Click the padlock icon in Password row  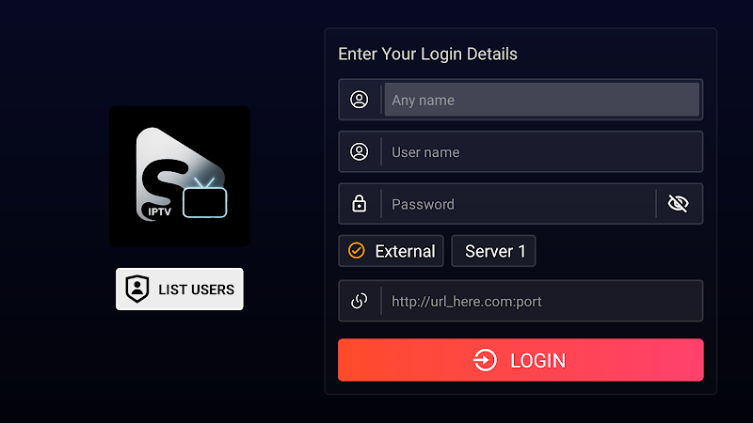[359, 204]
